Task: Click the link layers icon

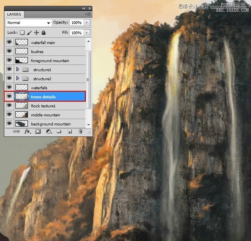Action: [16, 131]
